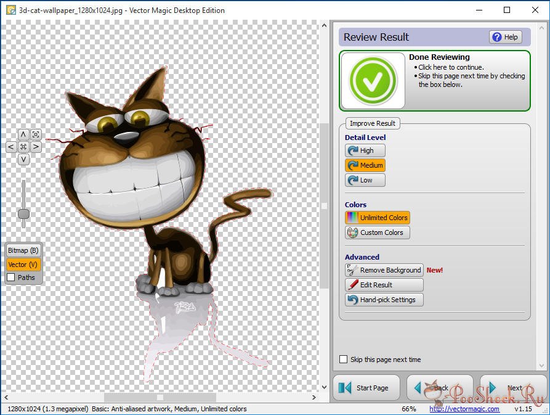Choose Custom Colors palette option
The width and height of the screenshot is (550, 415).
coord(378,232)
